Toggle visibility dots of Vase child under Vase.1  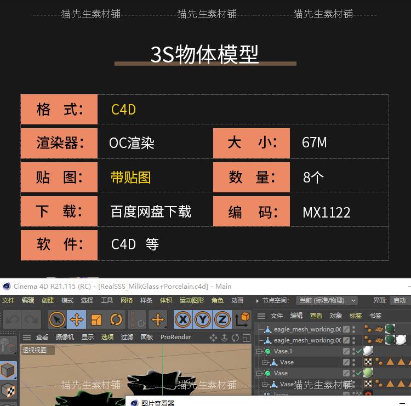pos(353,362)
